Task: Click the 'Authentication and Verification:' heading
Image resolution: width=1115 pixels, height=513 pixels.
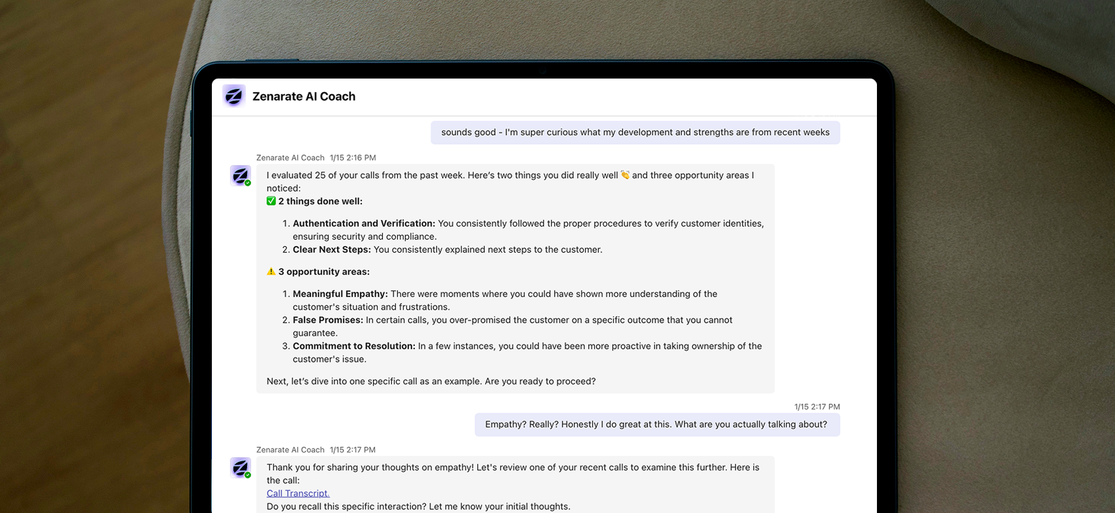Action: coord(364,223)
